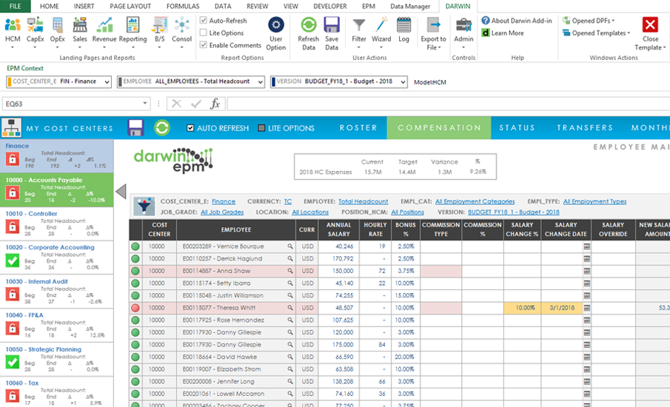The width and height of the screenshot is (670, 407).
Task: Click the All Locations link
Action: (310, 212)
